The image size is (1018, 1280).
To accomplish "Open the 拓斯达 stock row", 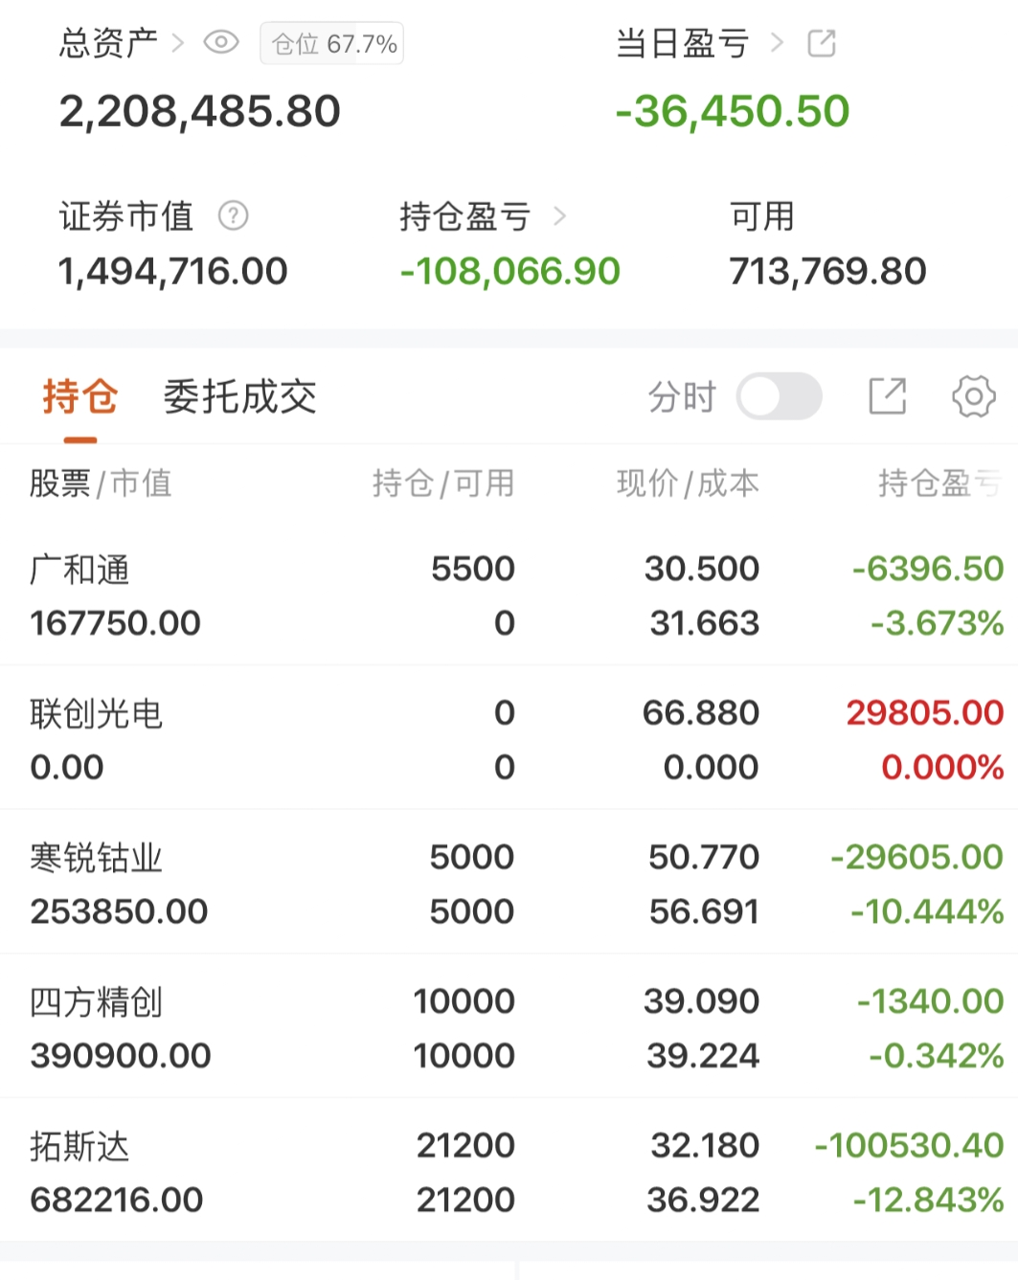I will tap(509, 1171).
